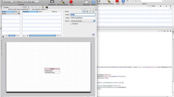Collapse the Relationships section in the Entity diagram
This screenshot has height=97, width=174.
[x=45, y=72]
